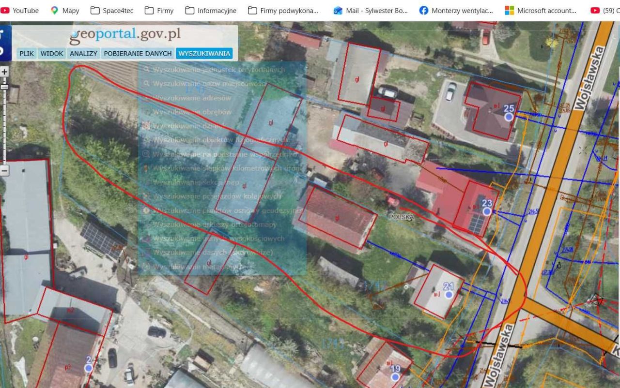The height and width of the screenshot is (388, 620).
Task: Pick Wyszukiwanie punktów osnowy geodezyjnej
Action: (x=222, y=210)
